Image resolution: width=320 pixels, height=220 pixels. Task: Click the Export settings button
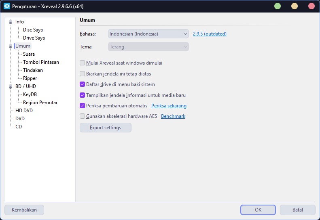click(106, 128)
